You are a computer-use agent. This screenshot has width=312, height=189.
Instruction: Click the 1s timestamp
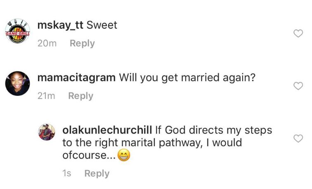pos(66,173)
